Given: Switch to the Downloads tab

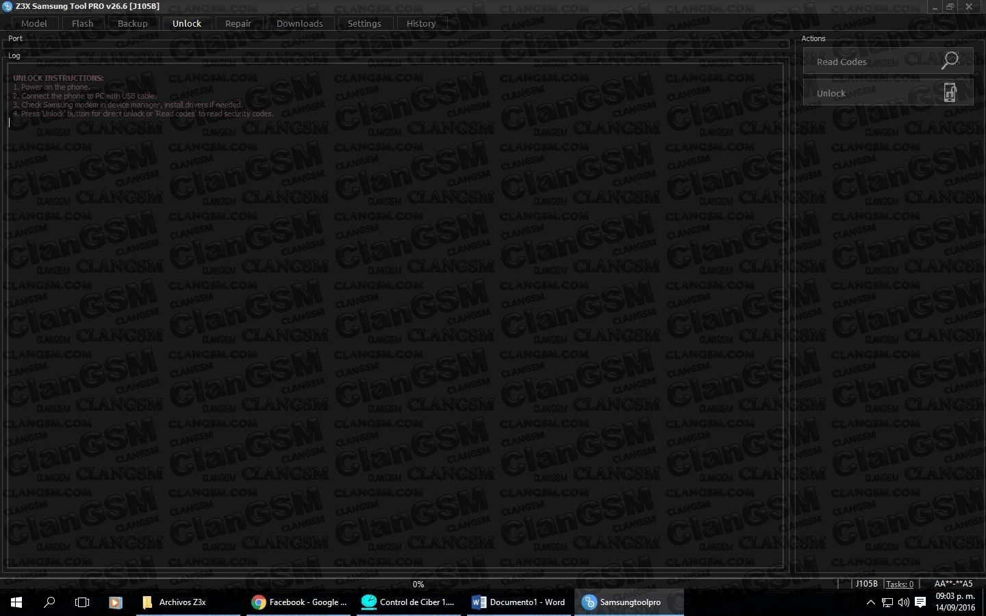Looking at the screenshot, I should [x=300, y=23].
